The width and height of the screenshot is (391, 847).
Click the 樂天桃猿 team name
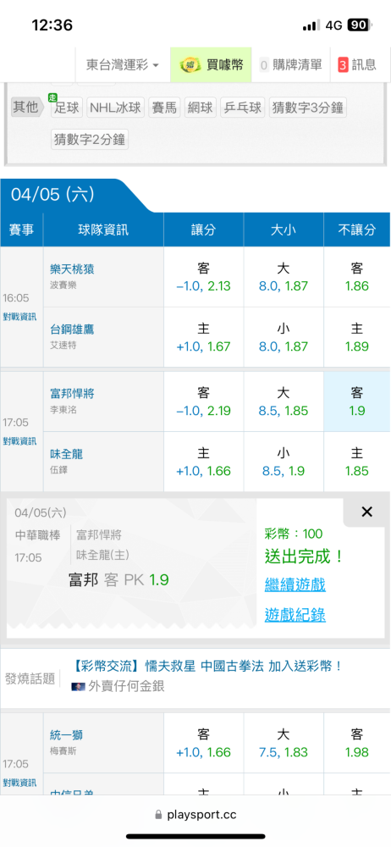point(73,269)
